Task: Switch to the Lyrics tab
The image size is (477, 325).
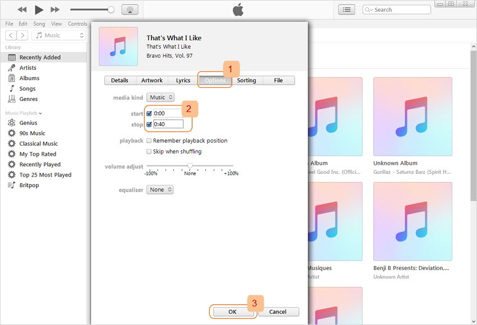Action: point(183,81)
